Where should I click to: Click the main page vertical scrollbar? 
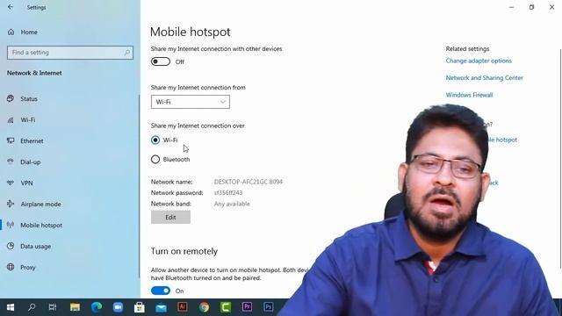[560, 158]
